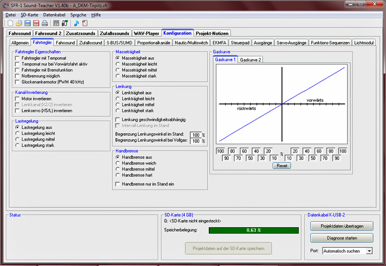Click the red floppy disk icon
Viewport: 386px width, 266px height.
tap(36, 23)
